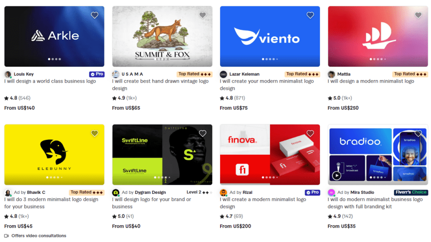Open Louis Key's profile avatar
The height and width of the screenshot is (242, 431).
[x=8, y=74]
